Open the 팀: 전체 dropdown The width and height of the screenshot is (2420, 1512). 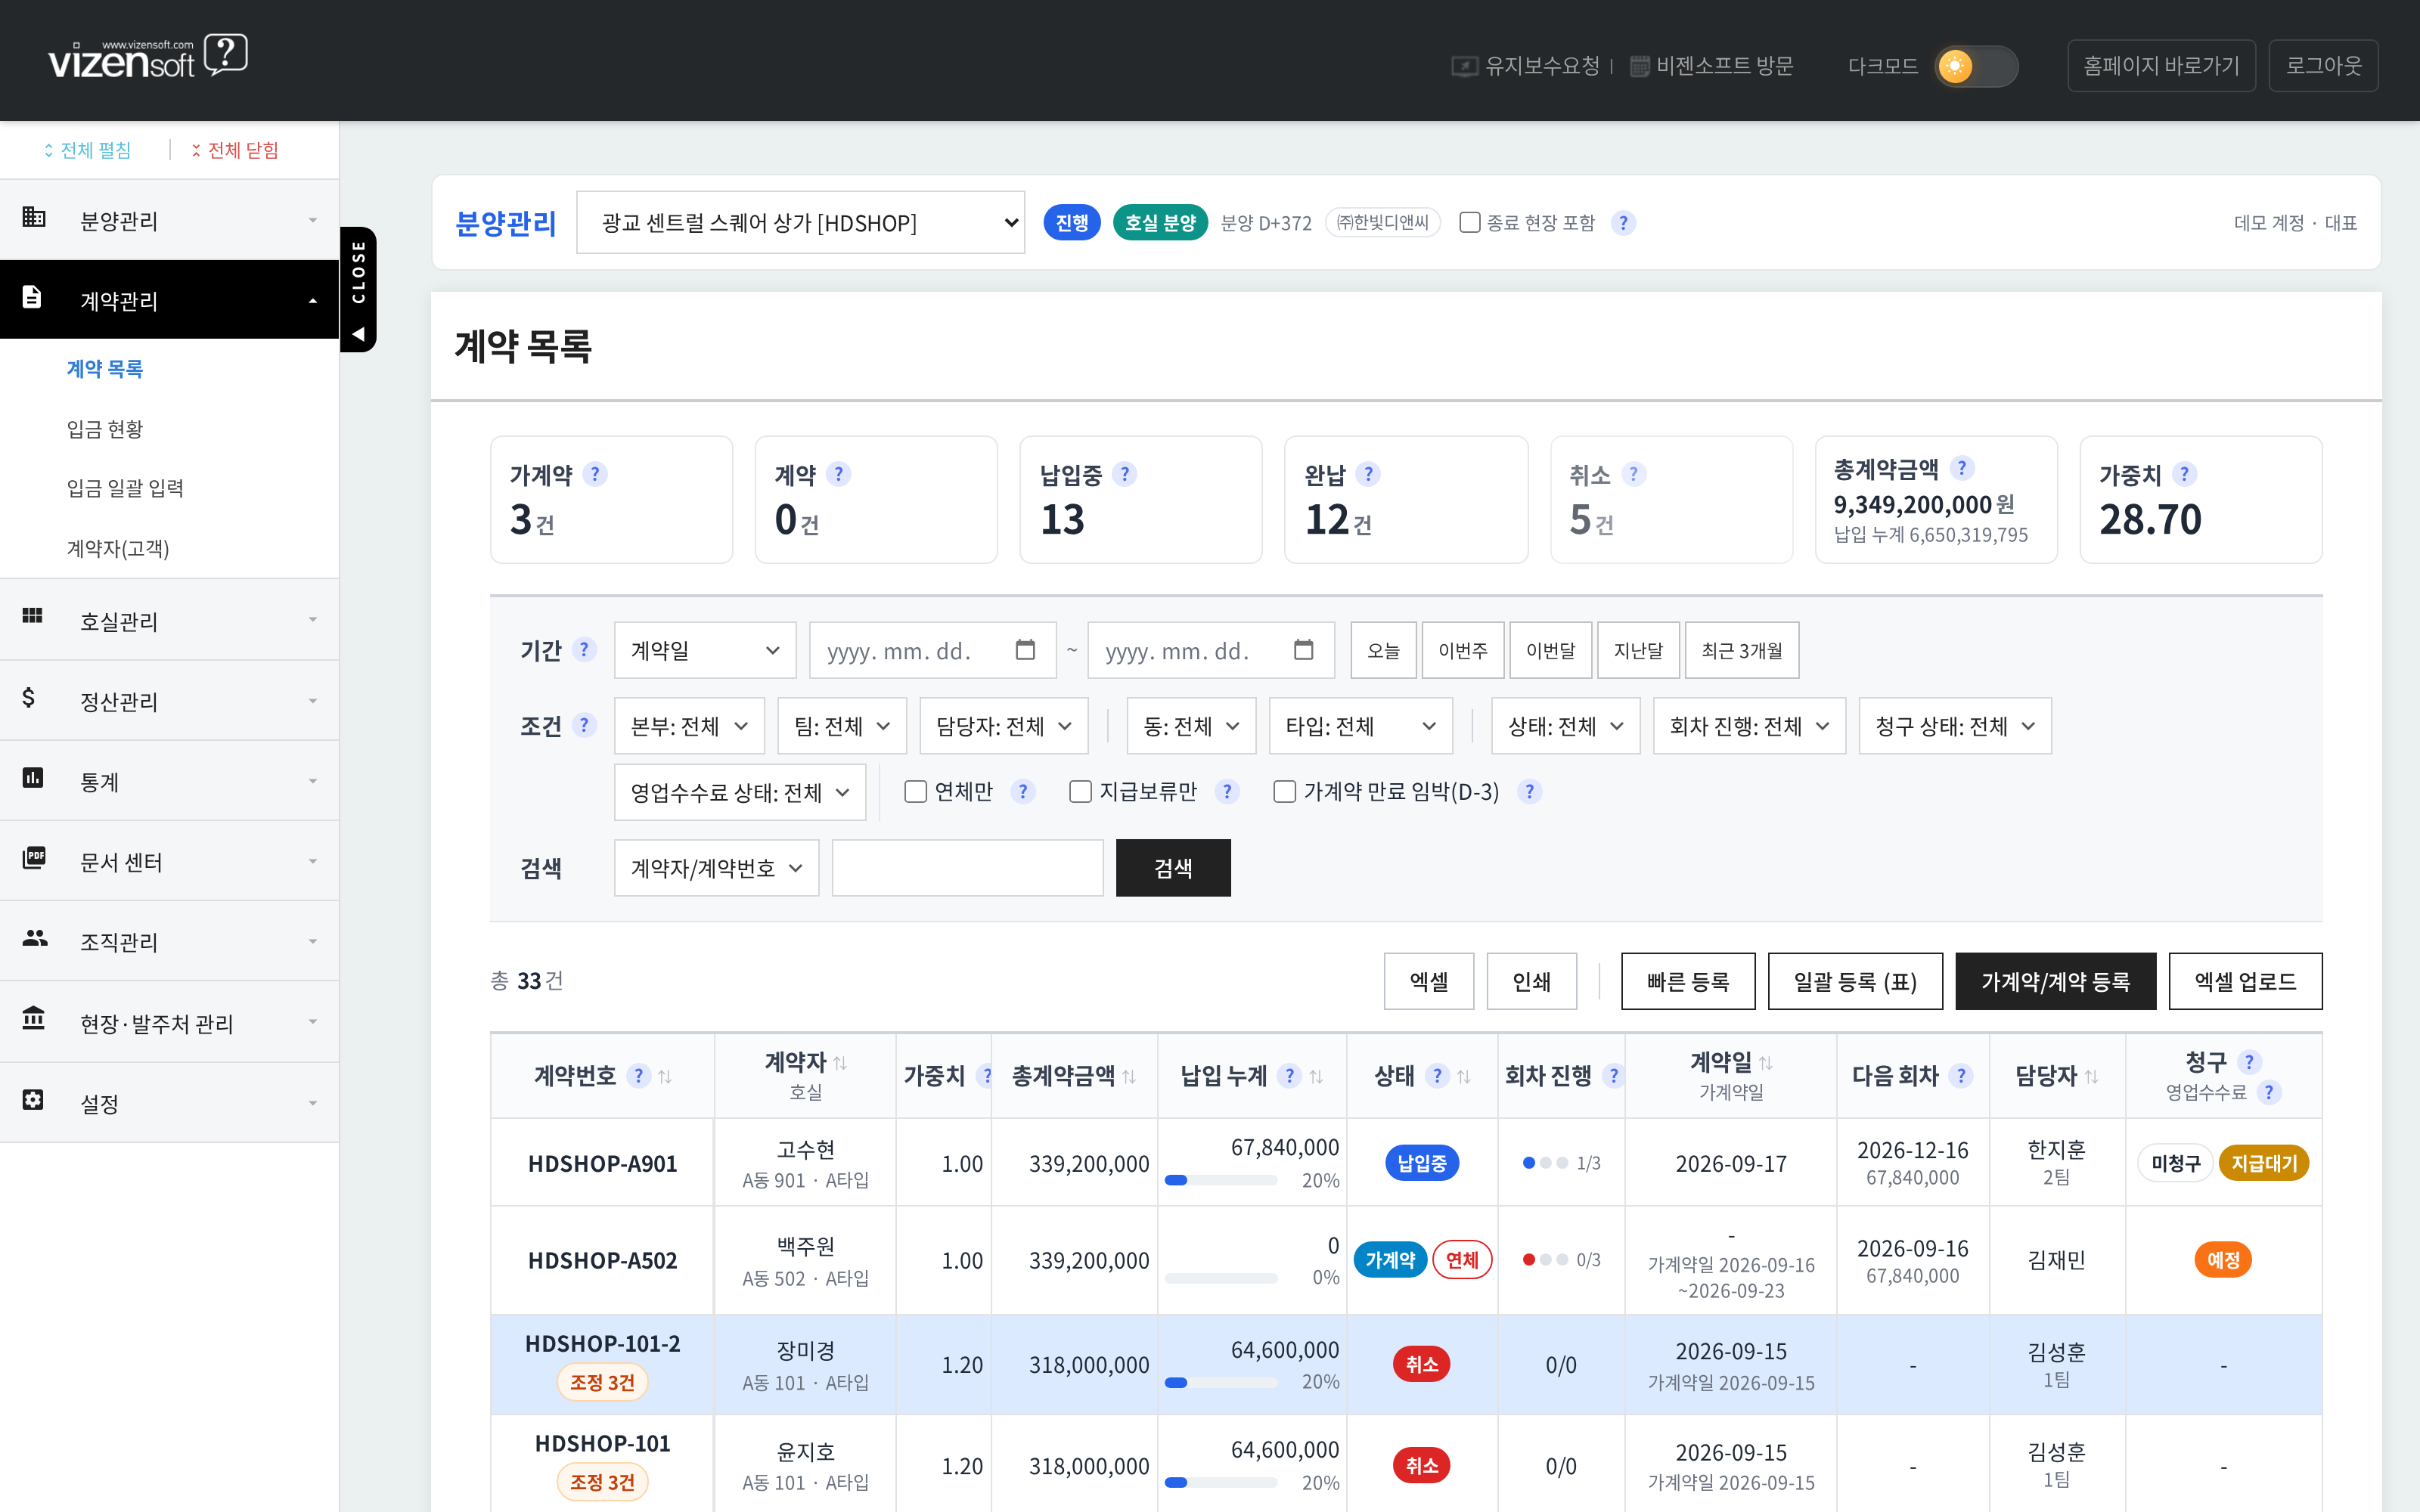(842, 725)
